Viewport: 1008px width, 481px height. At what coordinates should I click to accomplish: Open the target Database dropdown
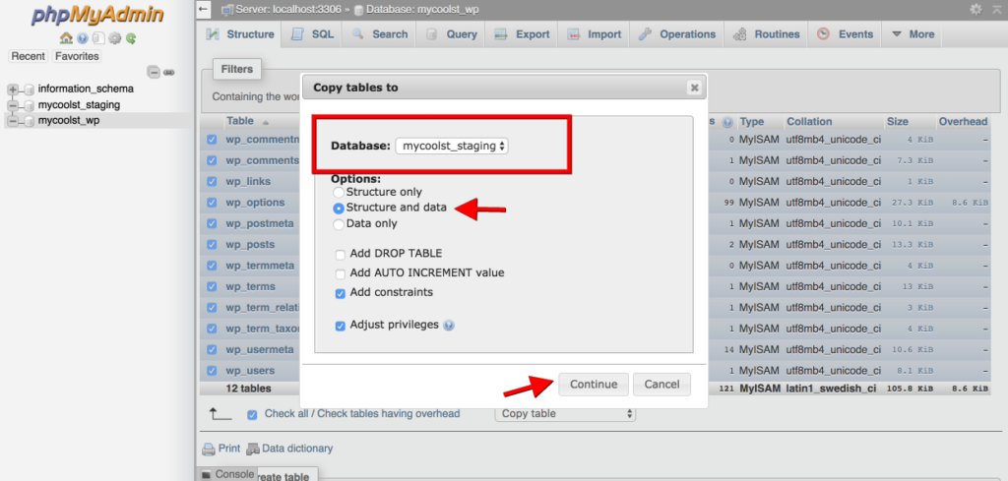click(453, 146)
